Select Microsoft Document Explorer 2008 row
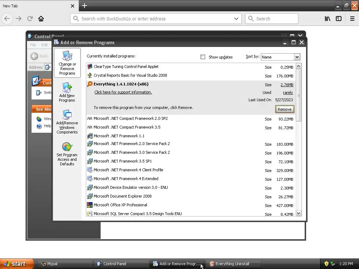The width and height of the screenshot is (359, 269). pos(191,196)
